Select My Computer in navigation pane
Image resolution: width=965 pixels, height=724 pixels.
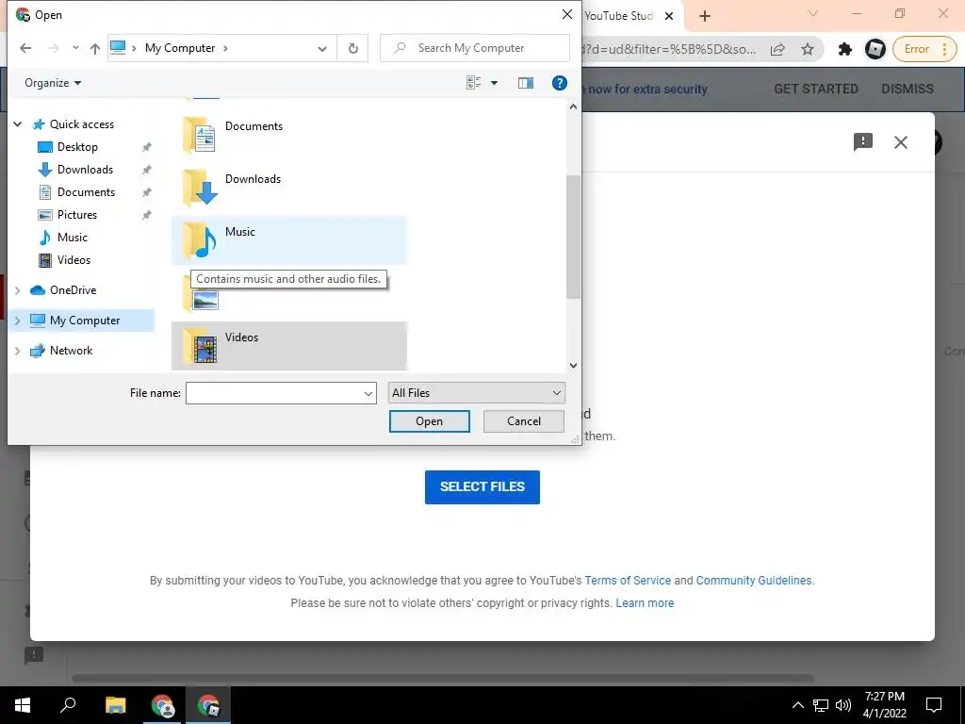pos(84,321)
